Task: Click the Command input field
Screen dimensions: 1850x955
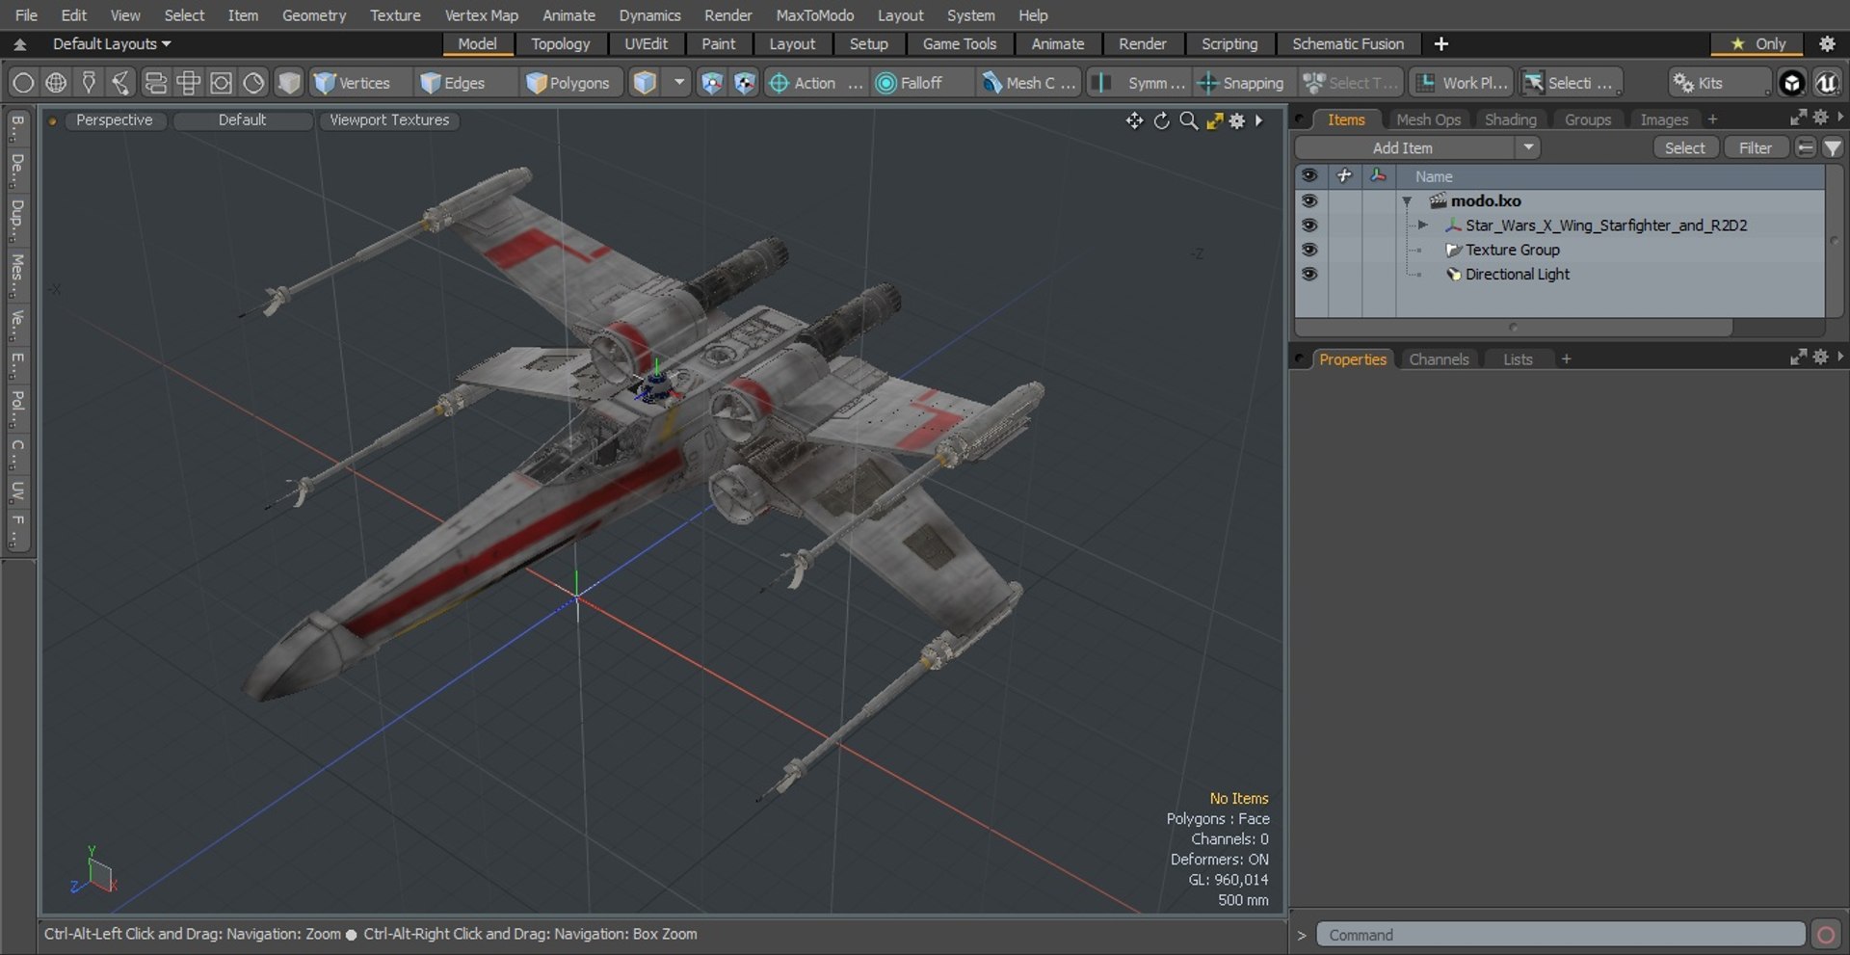Action: point(1561,935)
